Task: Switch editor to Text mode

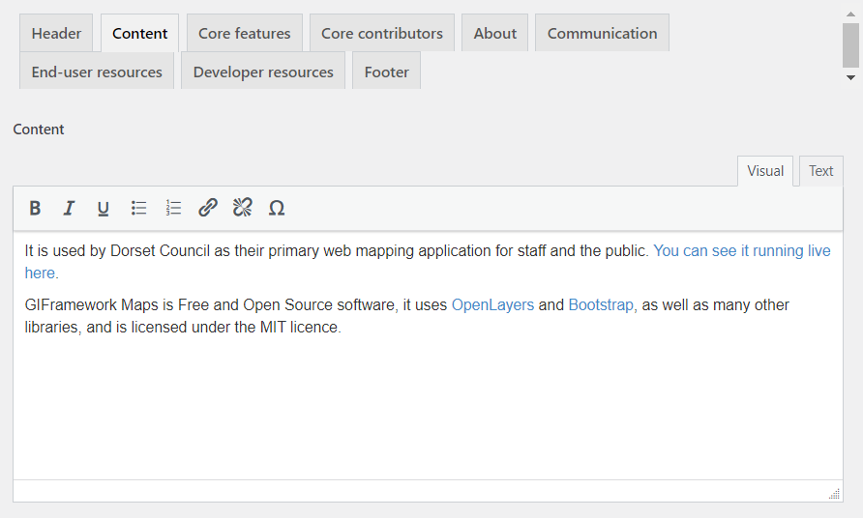Action: point(820,171)
